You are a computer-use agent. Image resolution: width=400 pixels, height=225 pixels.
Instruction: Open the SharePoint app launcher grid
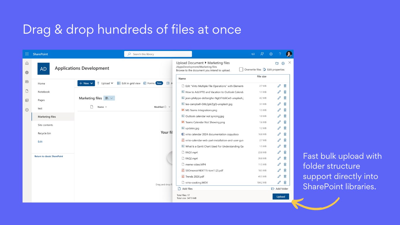point(27,54)
